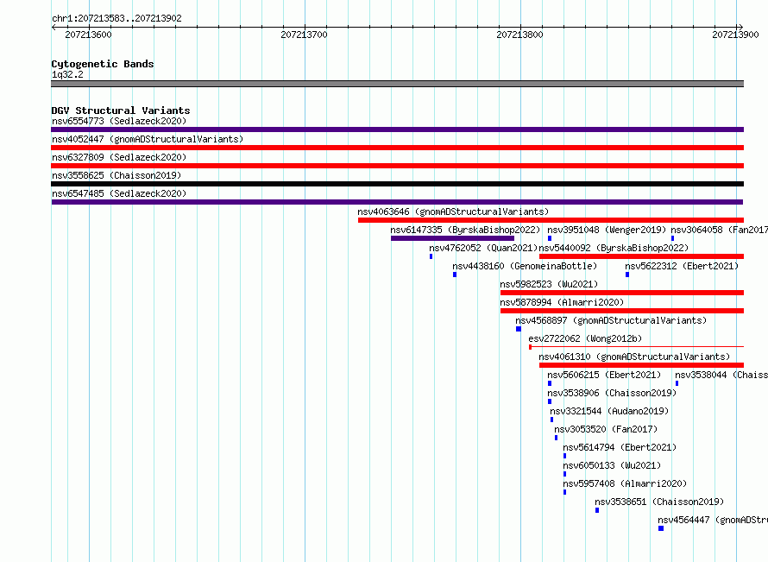Click the red bar under nsv5440092
The image size is (768, 562).
[642, 256]
